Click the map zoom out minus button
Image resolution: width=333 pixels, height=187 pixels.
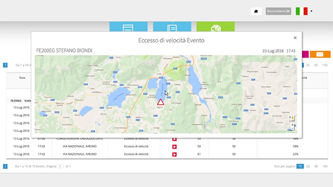[293, 129]
